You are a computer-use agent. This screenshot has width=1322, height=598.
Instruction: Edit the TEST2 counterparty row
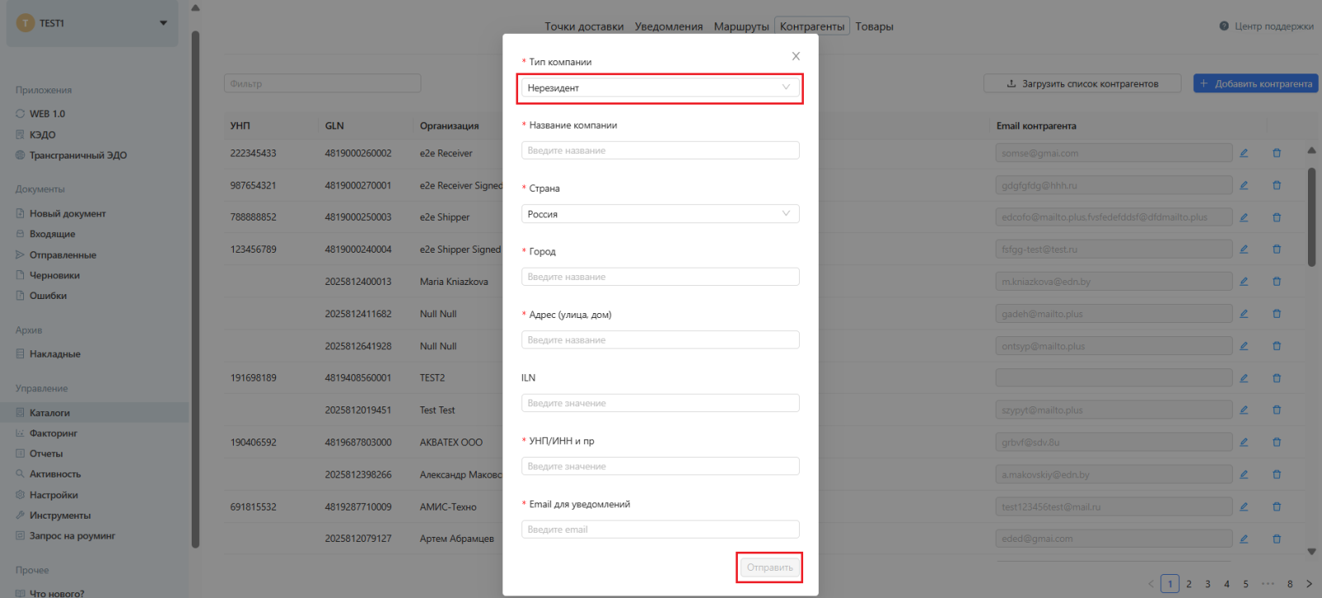[1244, 377]
